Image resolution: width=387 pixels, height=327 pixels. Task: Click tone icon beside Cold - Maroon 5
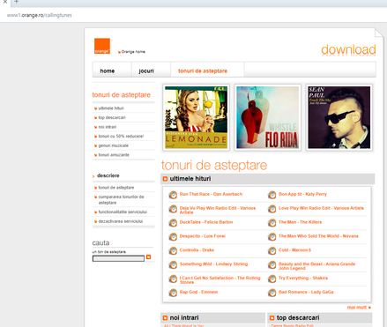(x=272, y=250)
